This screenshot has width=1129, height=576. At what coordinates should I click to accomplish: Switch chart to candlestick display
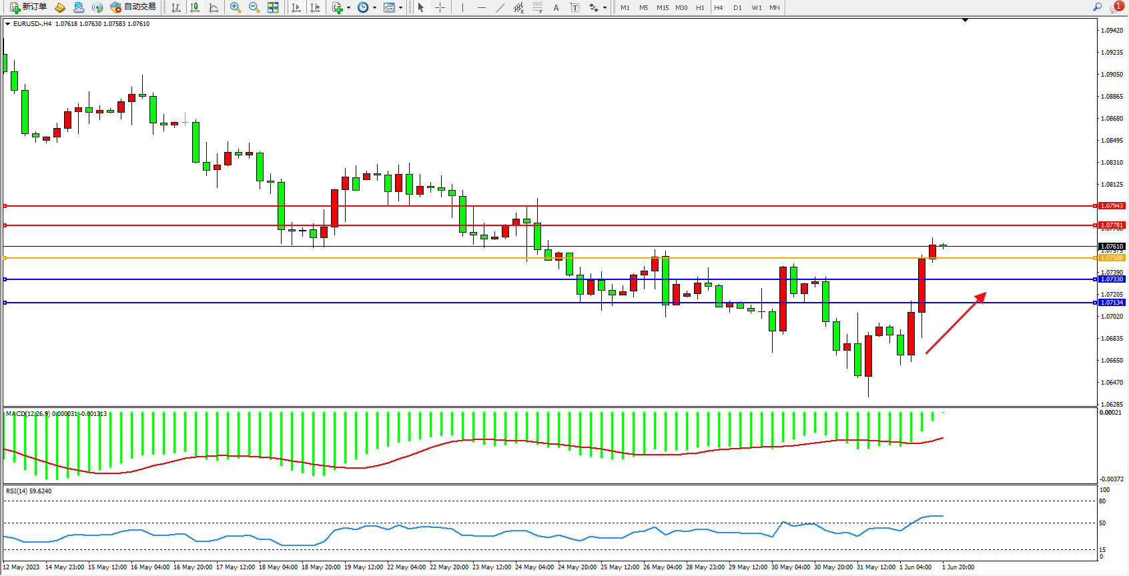click(195, 7)
